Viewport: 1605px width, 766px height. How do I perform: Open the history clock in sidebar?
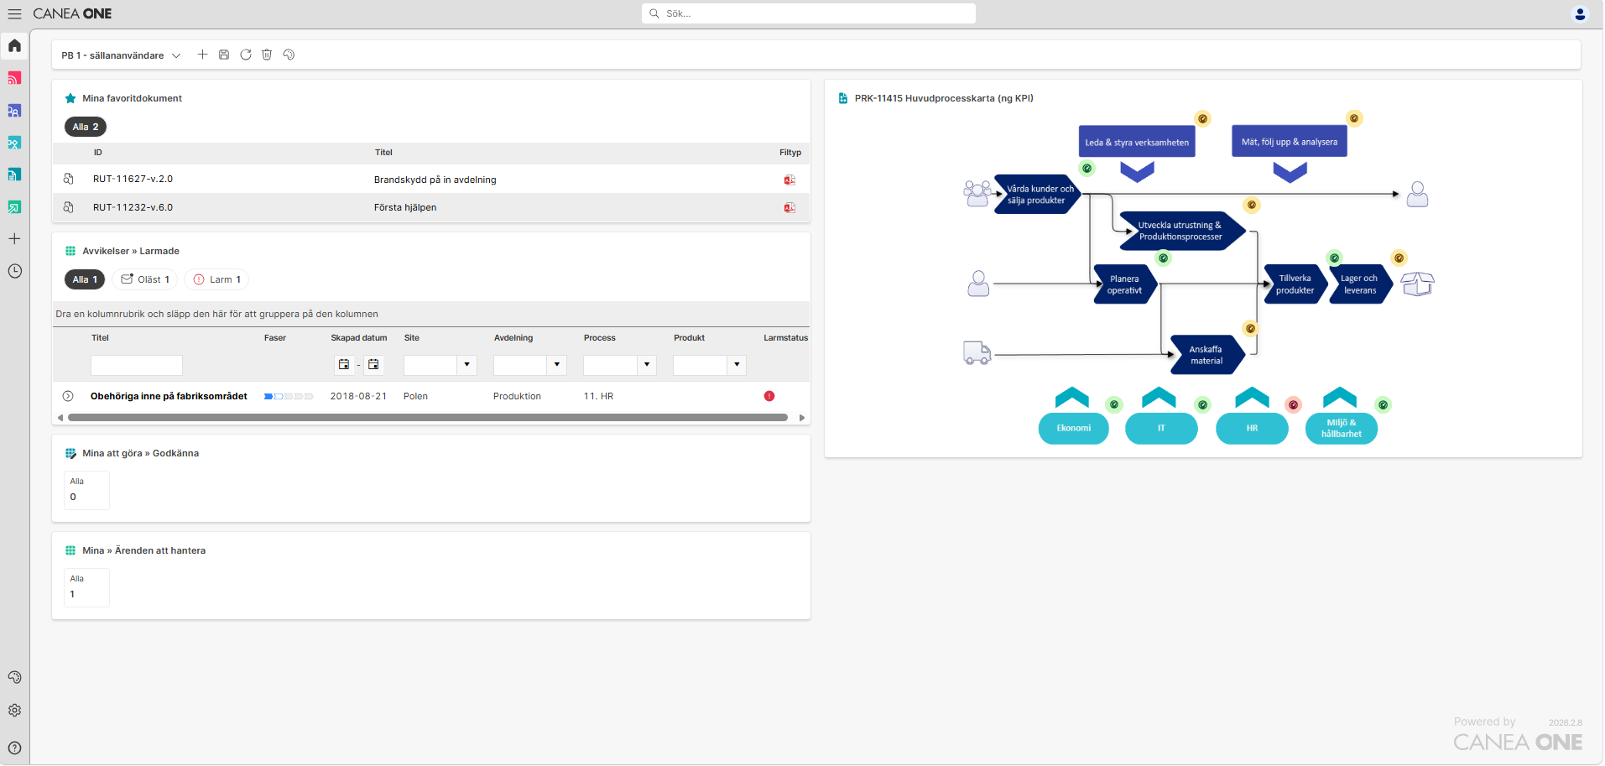(x=14, y=271)
